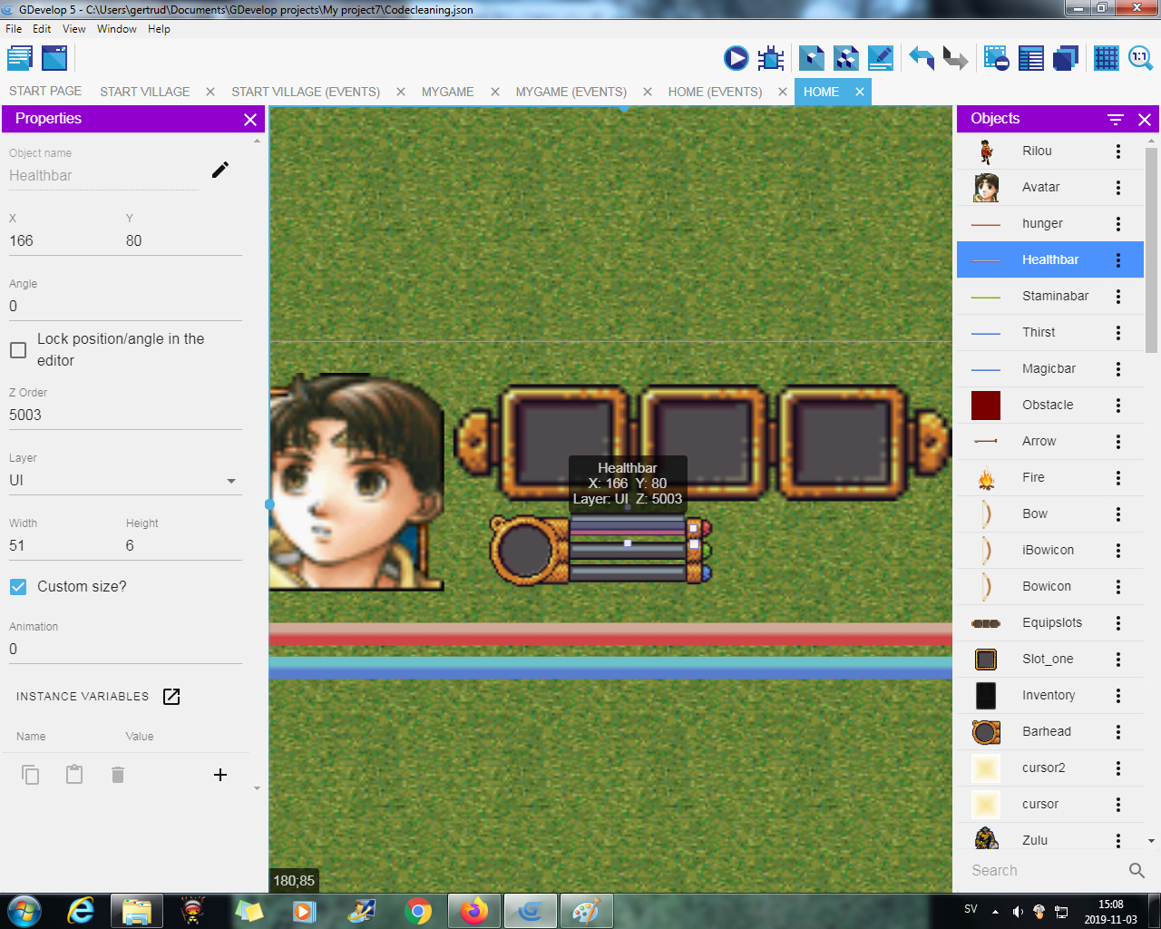Redo the last undone change
Image resolution: width=1161 pixels, height=929 pixels.
point(955,59)
